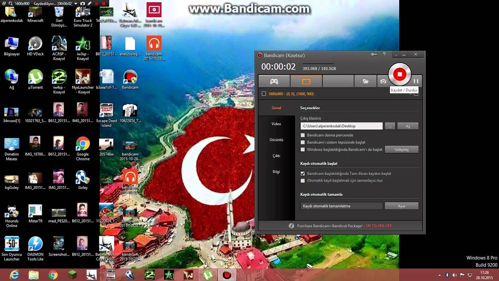Select the screen rectangle recording mode
This screenshot has height=281, width=499.
click(306, 81)
